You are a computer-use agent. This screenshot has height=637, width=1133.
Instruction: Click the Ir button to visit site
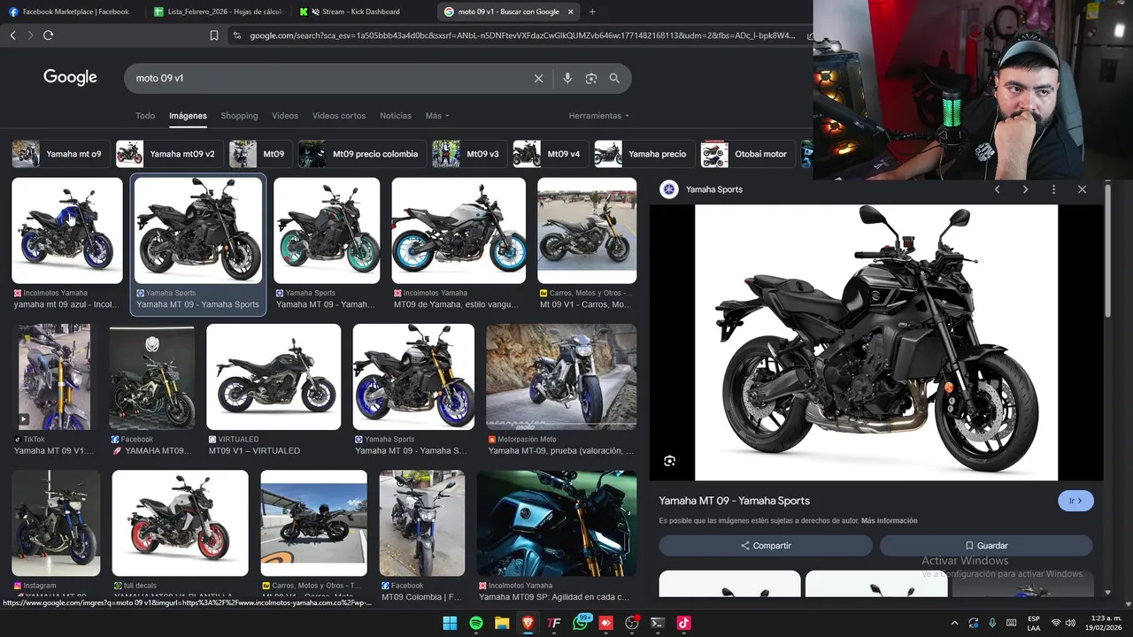1075,501
